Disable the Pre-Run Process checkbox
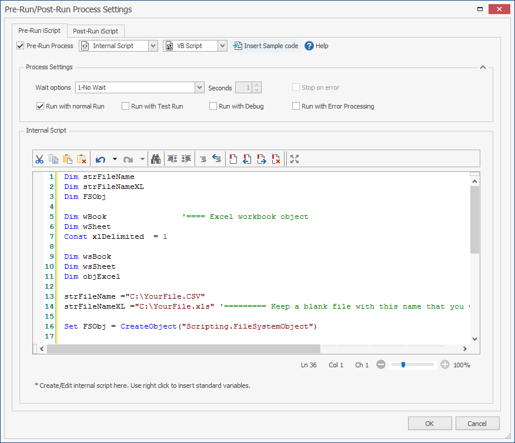Viewport: 515px width, 443px height. click(x=19, y=45)
